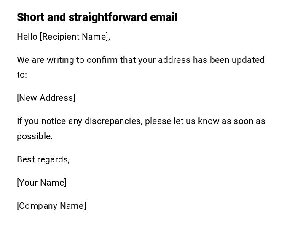Click the word "writing" in the first paragraph
The width and height of the screenshot is (295, 232).
click(x=60, y=60)
